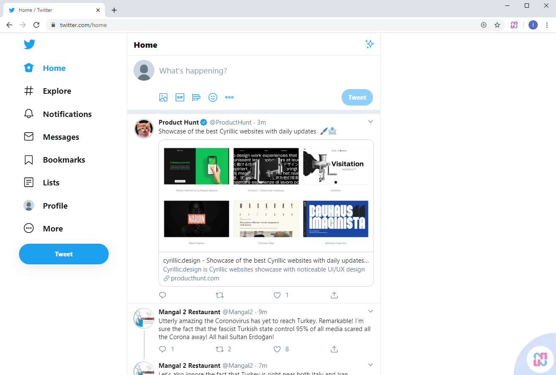Open the emoji picker icon
556x375 pixels.
coord(213,98)
